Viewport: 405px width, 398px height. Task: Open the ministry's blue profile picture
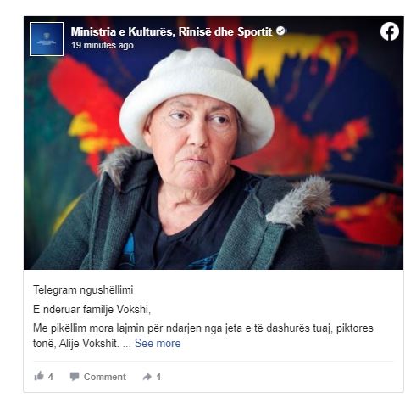(47, 39)
